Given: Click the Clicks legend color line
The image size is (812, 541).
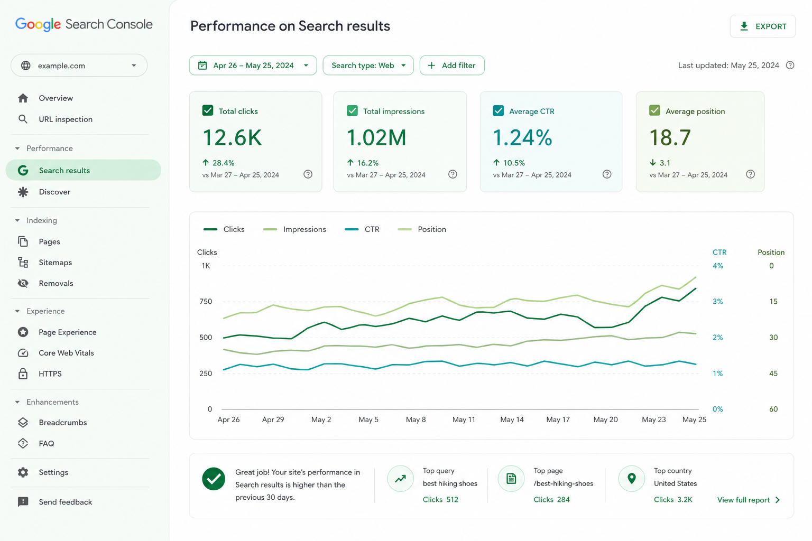Looking at the screenshot, I should click(210, 229).
